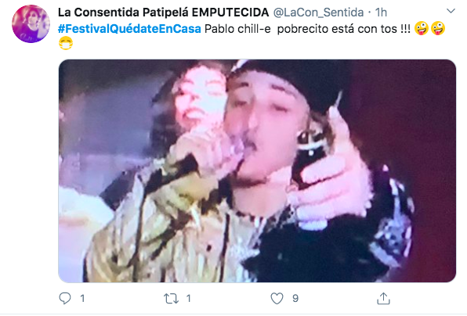Click the reply speech bubble icon

pyautogui.click(x=65, y=298)
